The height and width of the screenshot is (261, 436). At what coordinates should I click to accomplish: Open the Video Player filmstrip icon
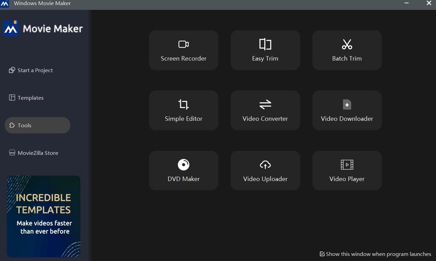[347, 165]
